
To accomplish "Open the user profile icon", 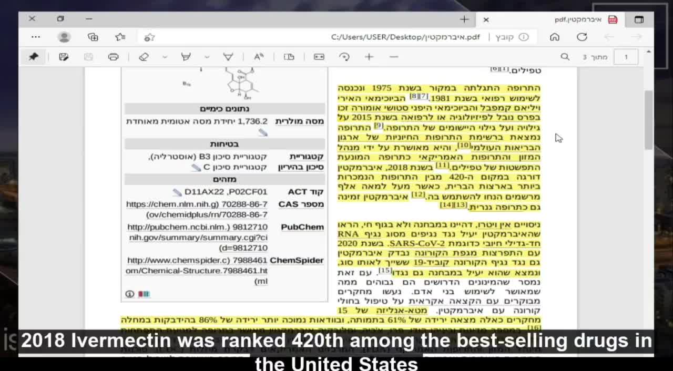I will (64, 37).
